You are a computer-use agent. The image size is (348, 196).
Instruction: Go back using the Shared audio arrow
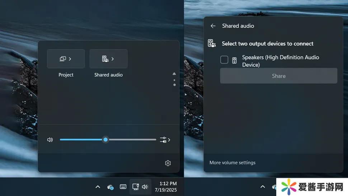213,26
